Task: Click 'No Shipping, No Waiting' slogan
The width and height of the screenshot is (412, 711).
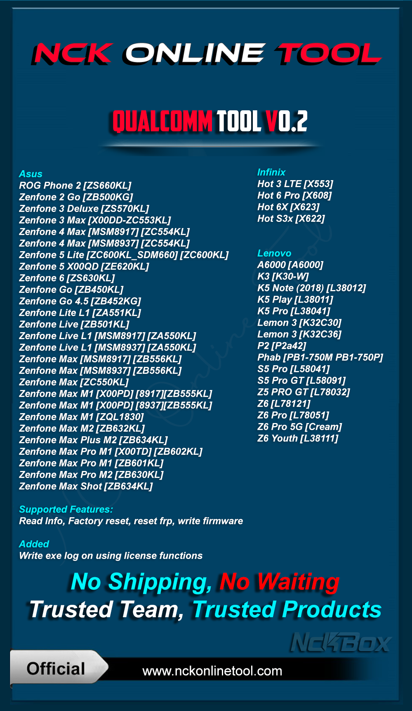Action: coord(205,582)
